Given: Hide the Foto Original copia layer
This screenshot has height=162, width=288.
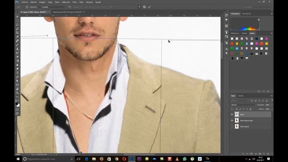Looking at the screenshot, I should (232, 121).
